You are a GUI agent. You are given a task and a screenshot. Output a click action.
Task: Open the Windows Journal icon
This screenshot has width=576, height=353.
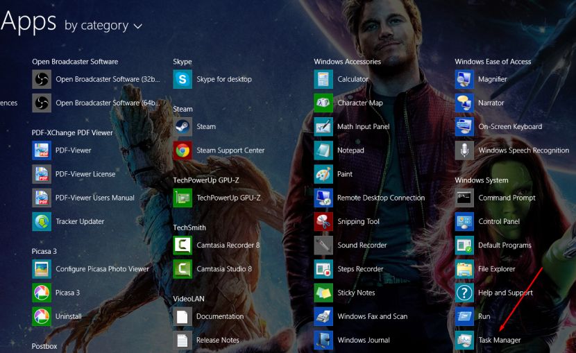pos(323,340)
